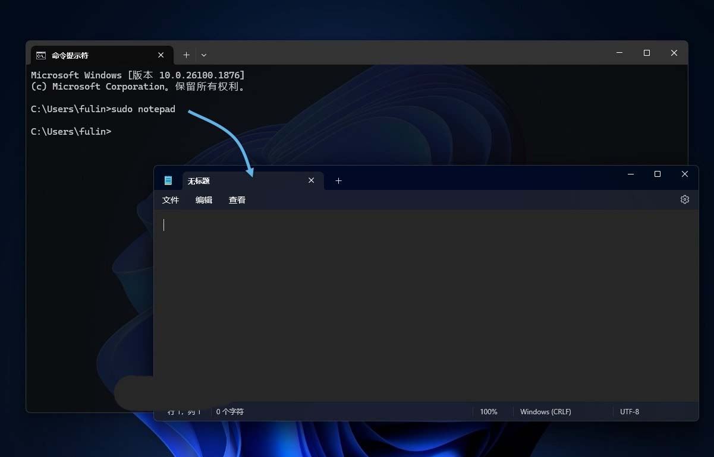Click Windows (CRLF) line ending indicator
This screenshot has width=714, height=457.
point(546,411)
